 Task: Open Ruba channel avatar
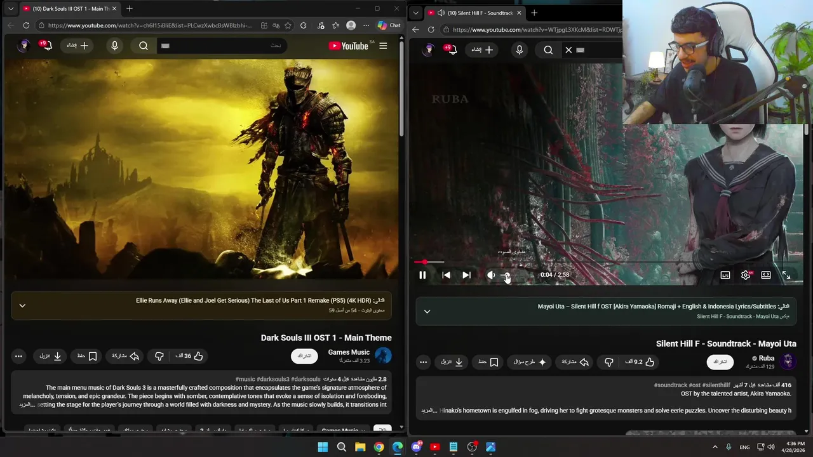tap(788, 361)
